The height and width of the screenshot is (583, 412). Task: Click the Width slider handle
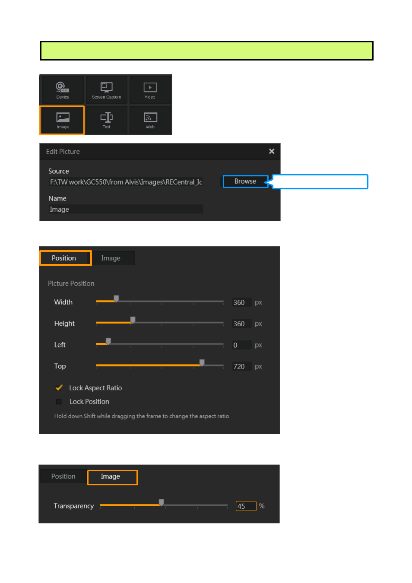click(116, 299)
